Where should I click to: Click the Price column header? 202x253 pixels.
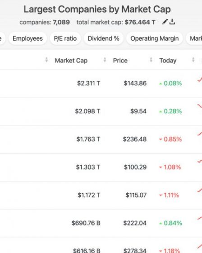(120, 61)
